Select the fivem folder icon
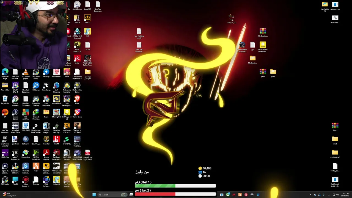The width and height of the screenshot is (352, 198). click(46, 114)
